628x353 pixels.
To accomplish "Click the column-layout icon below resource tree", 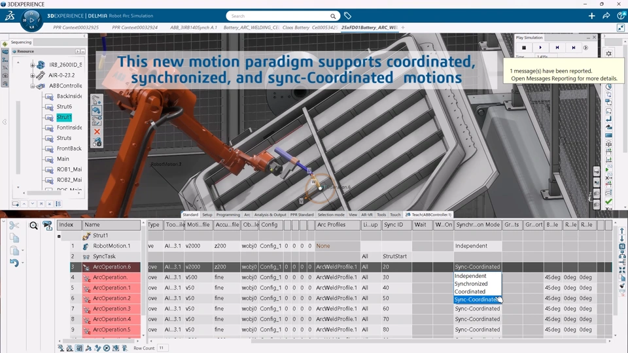I will coord(58,204).
